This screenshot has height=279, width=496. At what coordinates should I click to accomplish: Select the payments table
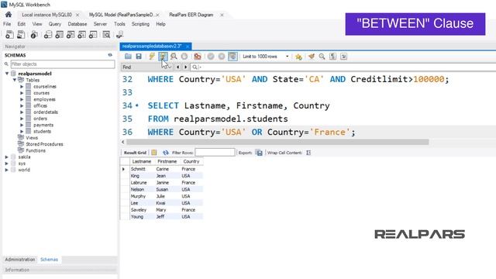[x=43, y=125]
